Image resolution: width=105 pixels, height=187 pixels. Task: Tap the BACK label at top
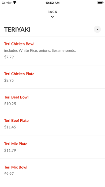pyautogui.click(x=52, y=12)
